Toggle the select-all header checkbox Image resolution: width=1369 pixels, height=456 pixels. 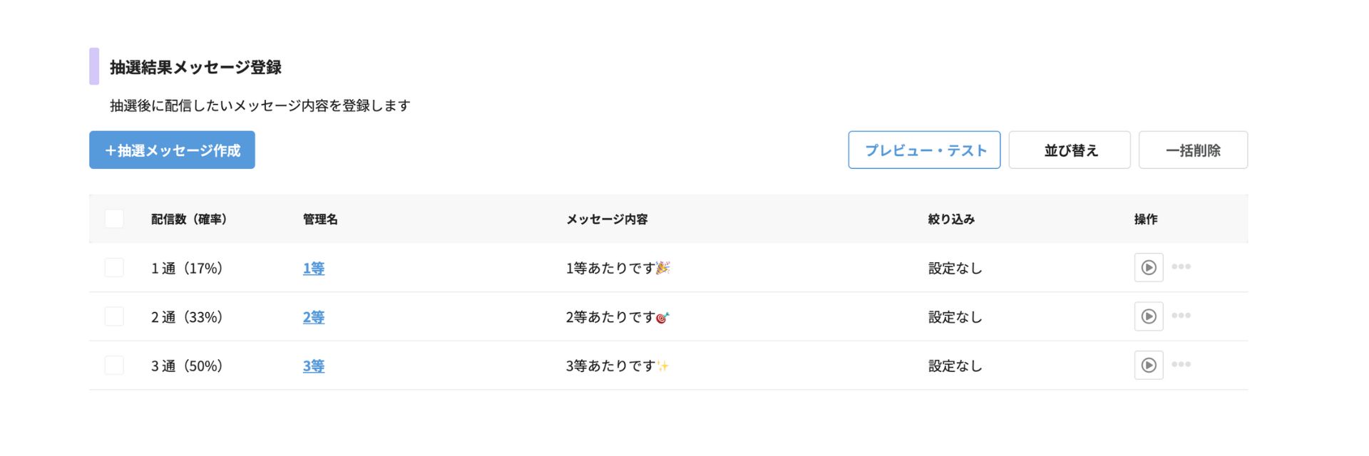(x=114, y=219)
